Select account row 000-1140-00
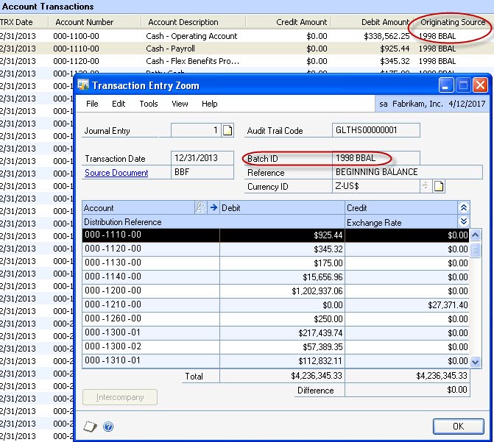Viewport: 494px width, 442px height. 275,277
